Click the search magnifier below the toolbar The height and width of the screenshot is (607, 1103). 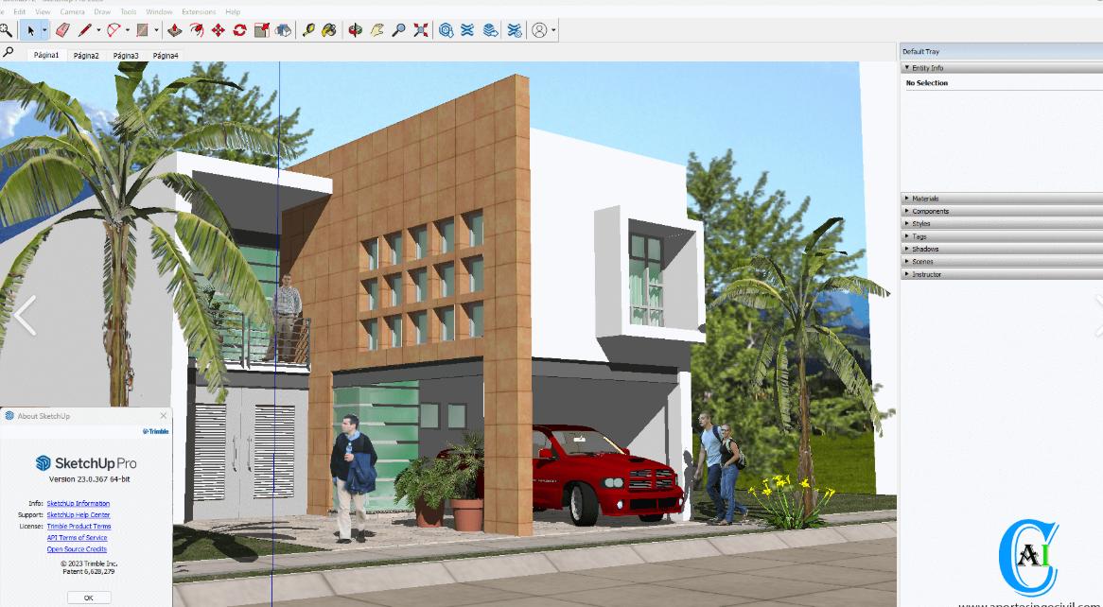[9, 53]
